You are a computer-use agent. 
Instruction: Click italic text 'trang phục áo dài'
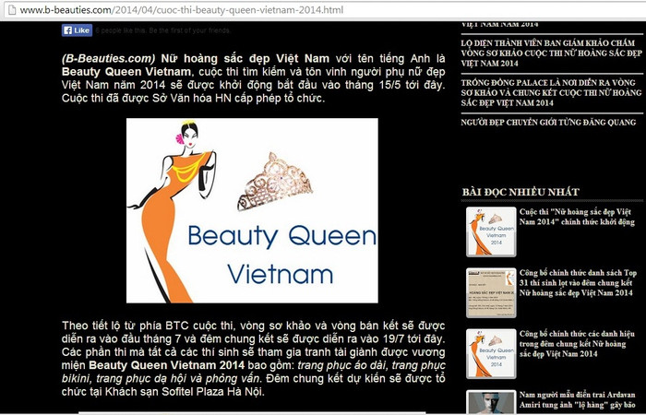point(342,365)
